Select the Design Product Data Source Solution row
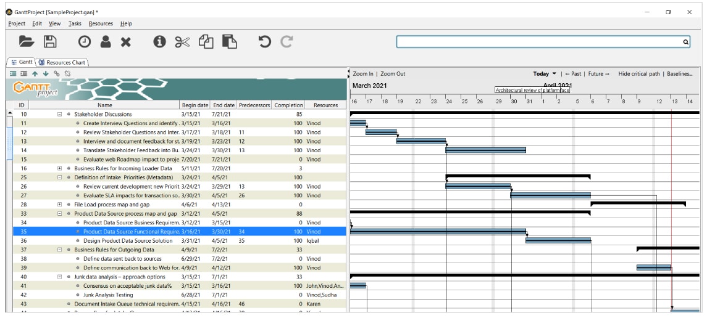The height and width of the screenshot is (318, 707). click(128, 240)
